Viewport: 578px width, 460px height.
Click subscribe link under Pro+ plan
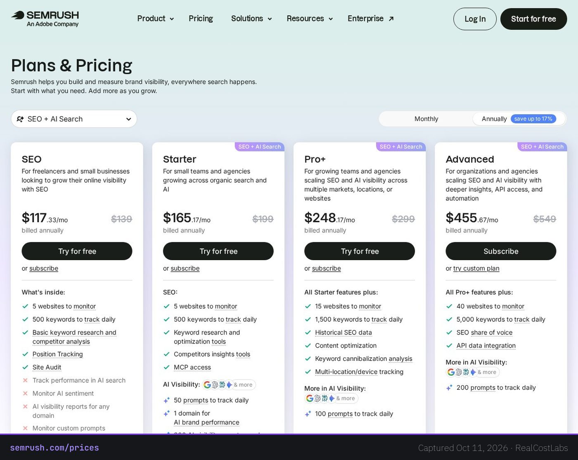[327, 268]
